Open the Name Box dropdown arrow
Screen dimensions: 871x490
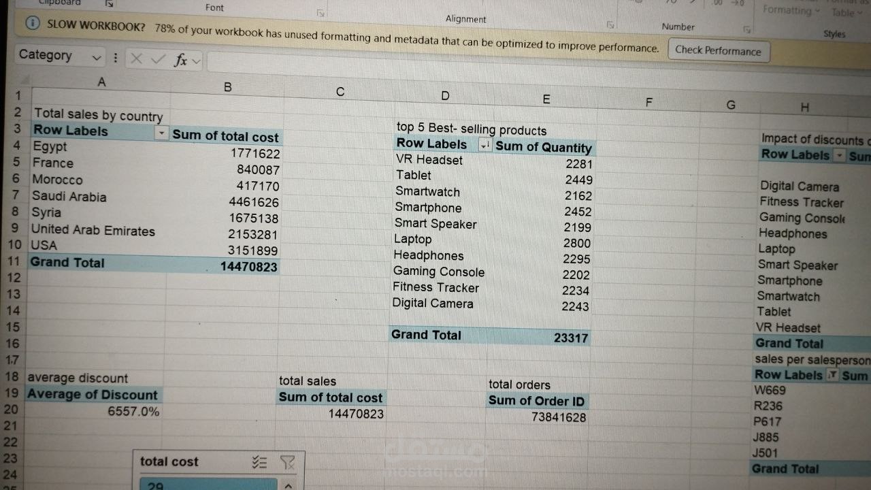point(96,58)
